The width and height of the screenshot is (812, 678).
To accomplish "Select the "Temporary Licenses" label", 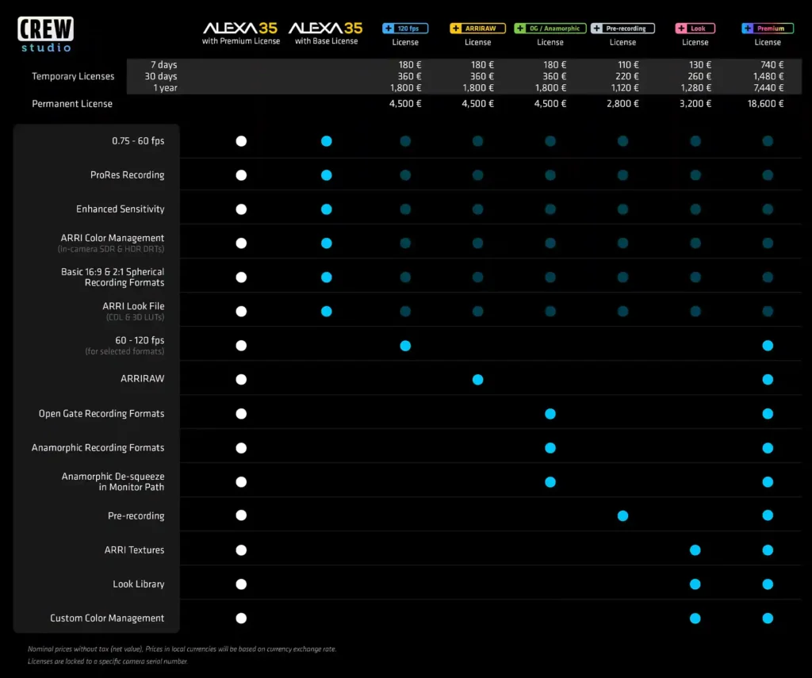I will [x=73, y=76].
